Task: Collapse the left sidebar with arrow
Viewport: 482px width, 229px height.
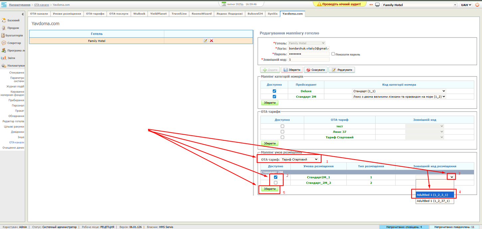Action: point(23,14)
